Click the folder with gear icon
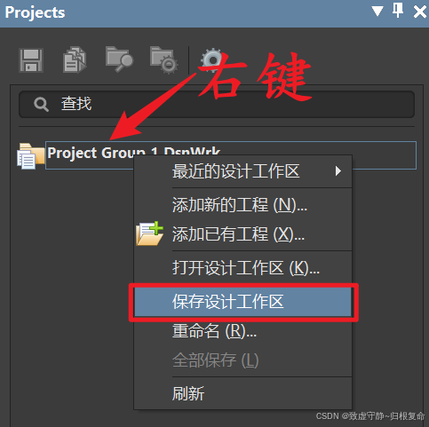This screenshot has width=429, height=427. pos(163,59)
